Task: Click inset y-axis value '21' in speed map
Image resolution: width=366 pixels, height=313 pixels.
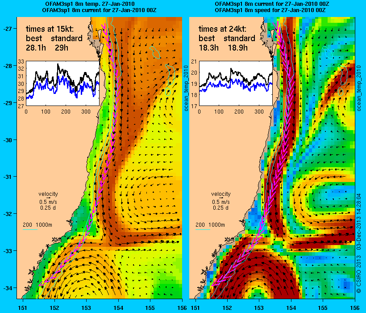Action: coord(194,62)
